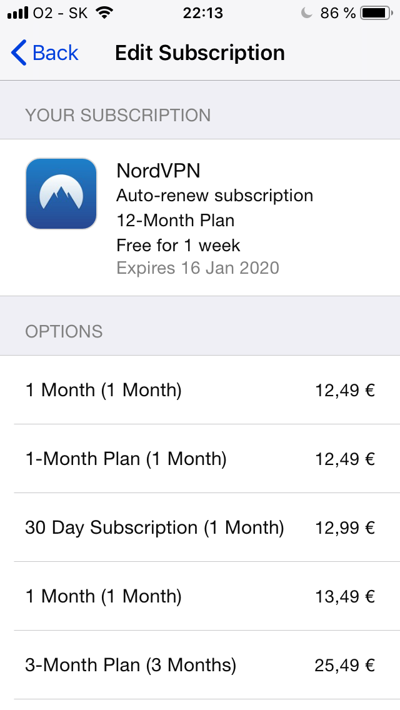Image resolution: width=400 pixels, height=710 pixels.
Task: Tap the OPTIONS section header
Action: (x=64, y=331)
